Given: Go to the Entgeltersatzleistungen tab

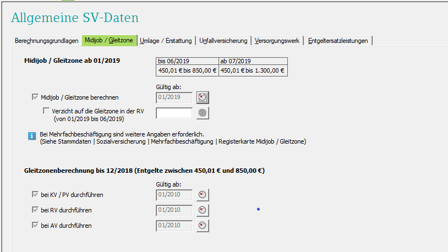Looking at the screenshot, I should pos(338,41).
